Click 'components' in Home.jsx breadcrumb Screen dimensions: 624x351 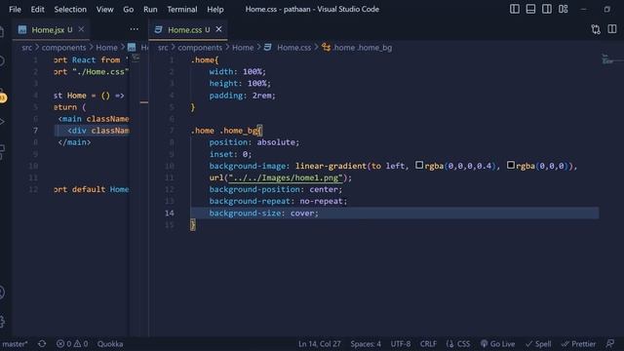pyautogui.click(x=63, y=48)
